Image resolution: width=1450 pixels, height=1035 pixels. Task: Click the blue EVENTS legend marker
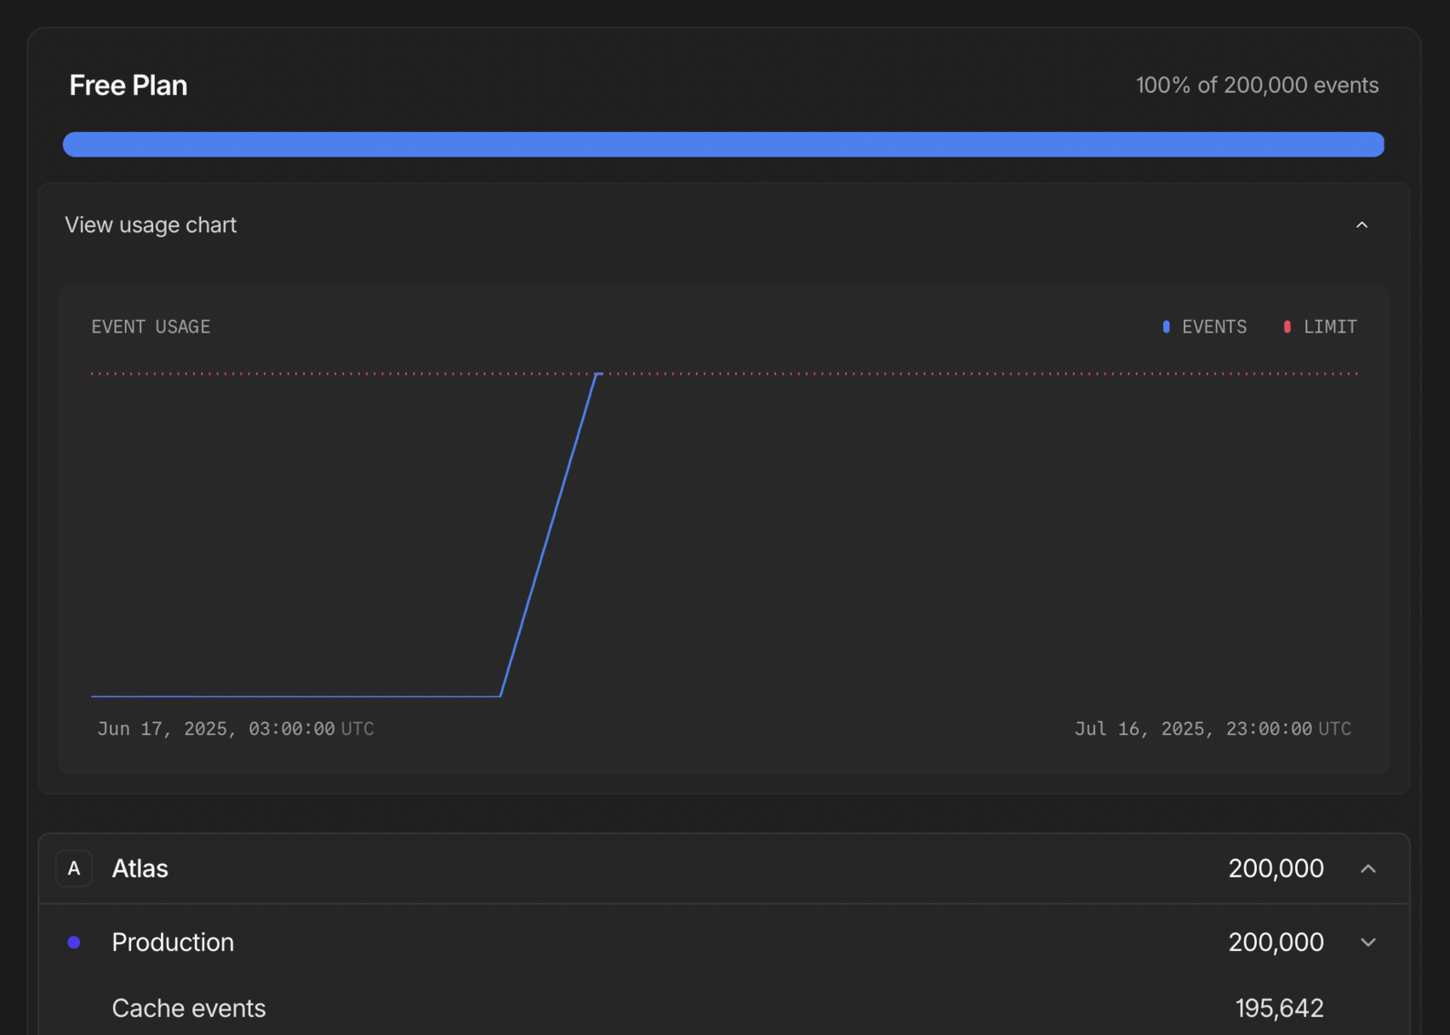[1166, 327]
